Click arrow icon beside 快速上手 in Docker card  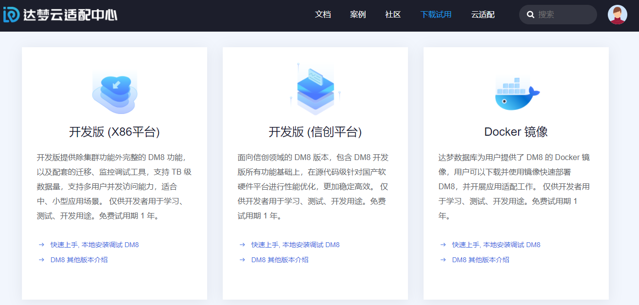point(443,245)
